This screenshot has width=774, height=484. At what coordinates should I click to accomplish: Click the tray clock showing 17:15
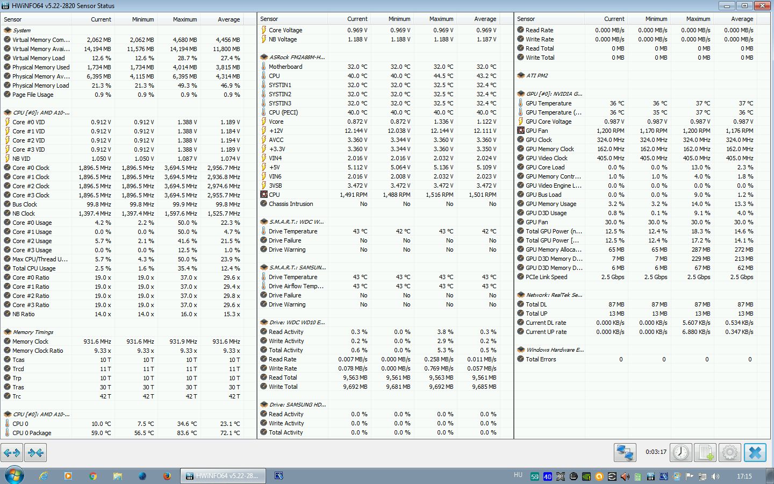click(744, 476)
